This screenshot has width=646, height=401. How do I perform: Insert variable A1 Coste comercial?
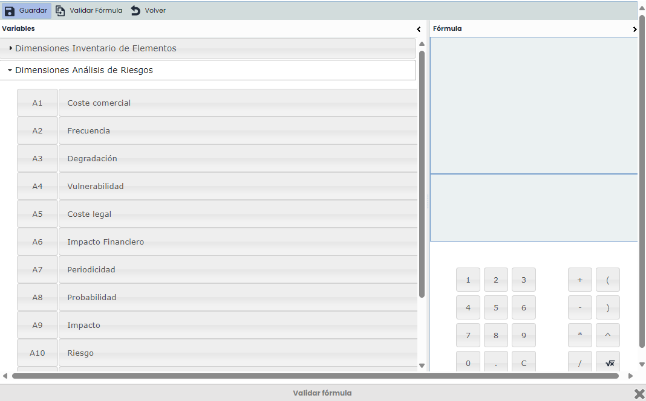pyautogui.click(x=38, y=103)
